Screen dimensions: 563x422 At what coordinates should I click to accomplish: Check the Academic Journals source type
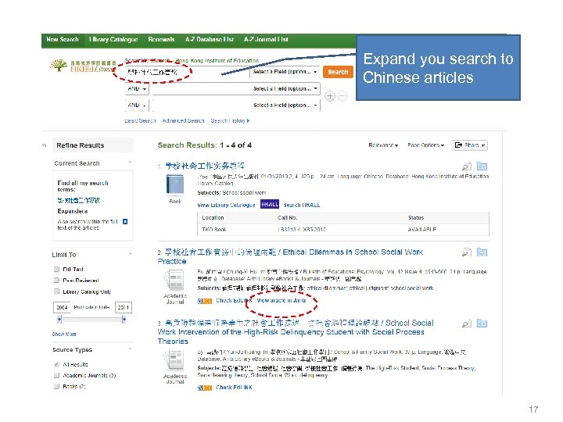click(x=56, y=375)
